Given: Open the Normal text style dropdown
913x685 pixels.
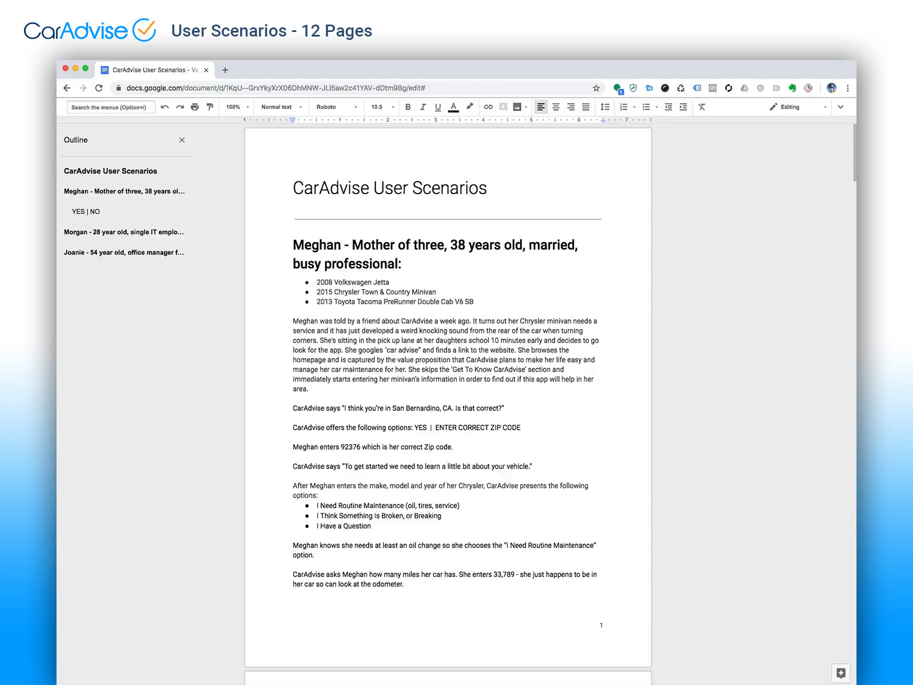Looking at the screenshot, I should coord(281,107).
